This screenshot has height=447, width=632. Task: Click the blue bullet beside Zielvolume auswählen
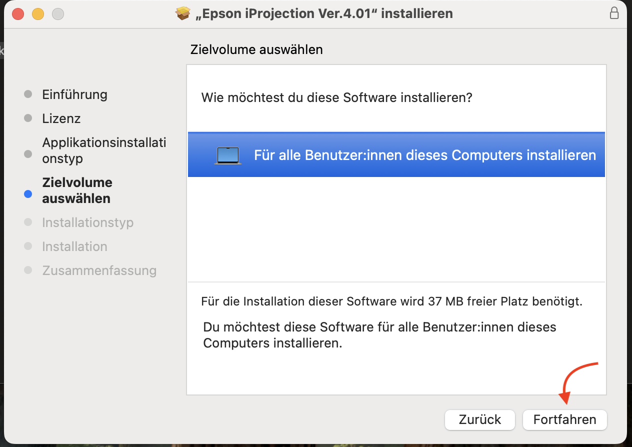click(x=28, y=194)
